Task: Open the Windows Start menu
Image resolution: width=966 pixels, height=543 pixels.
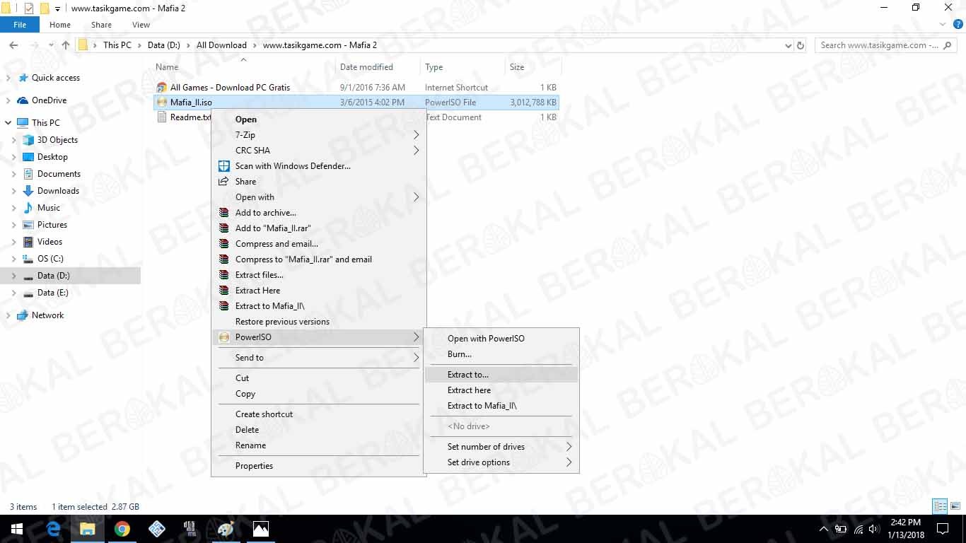Action: click(17, 529)
